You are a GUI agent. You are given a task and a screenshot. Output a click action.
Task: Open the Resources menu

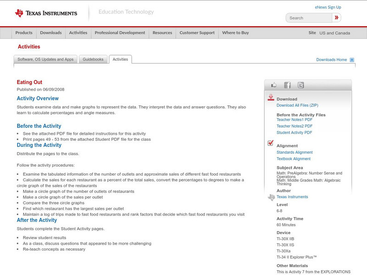[162, 33]
